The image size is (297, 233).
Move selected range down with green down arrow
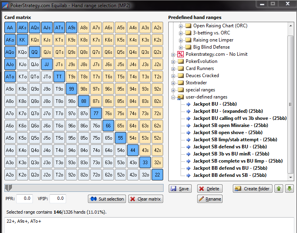[289, 189]
